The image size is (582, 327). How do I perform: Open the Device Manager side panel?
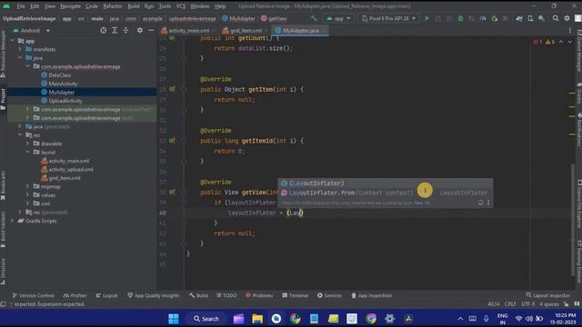tap(578, 51)
